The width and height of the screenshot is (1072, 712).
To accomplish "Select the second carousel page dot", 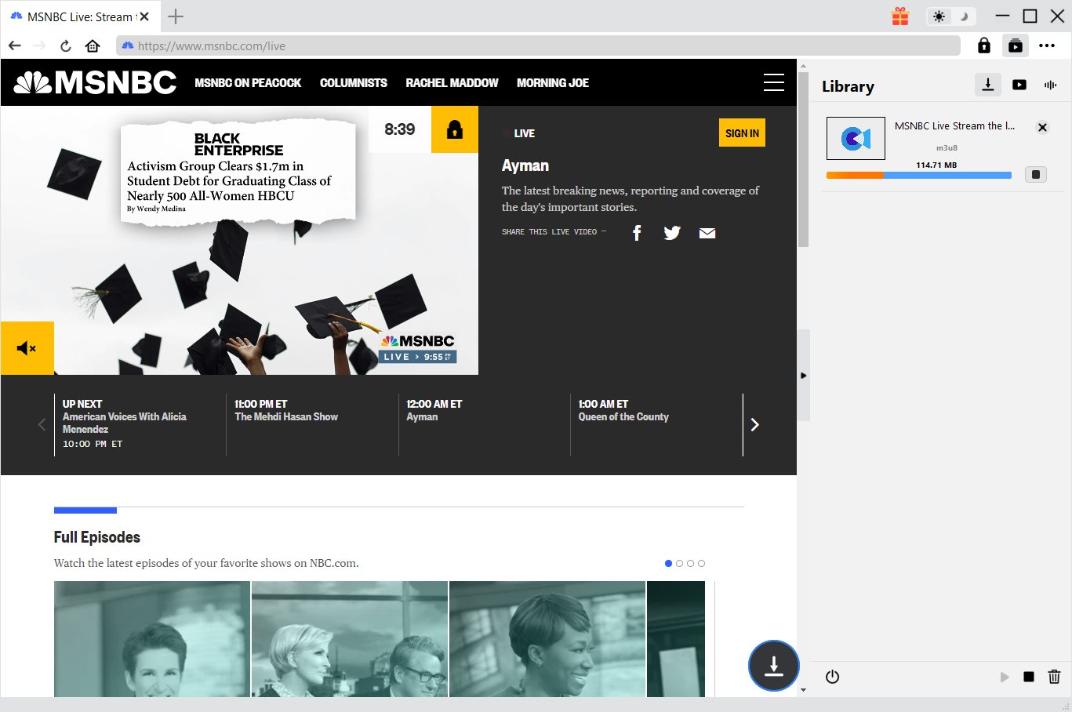I will pyautogui.click(x=679, y=563).
